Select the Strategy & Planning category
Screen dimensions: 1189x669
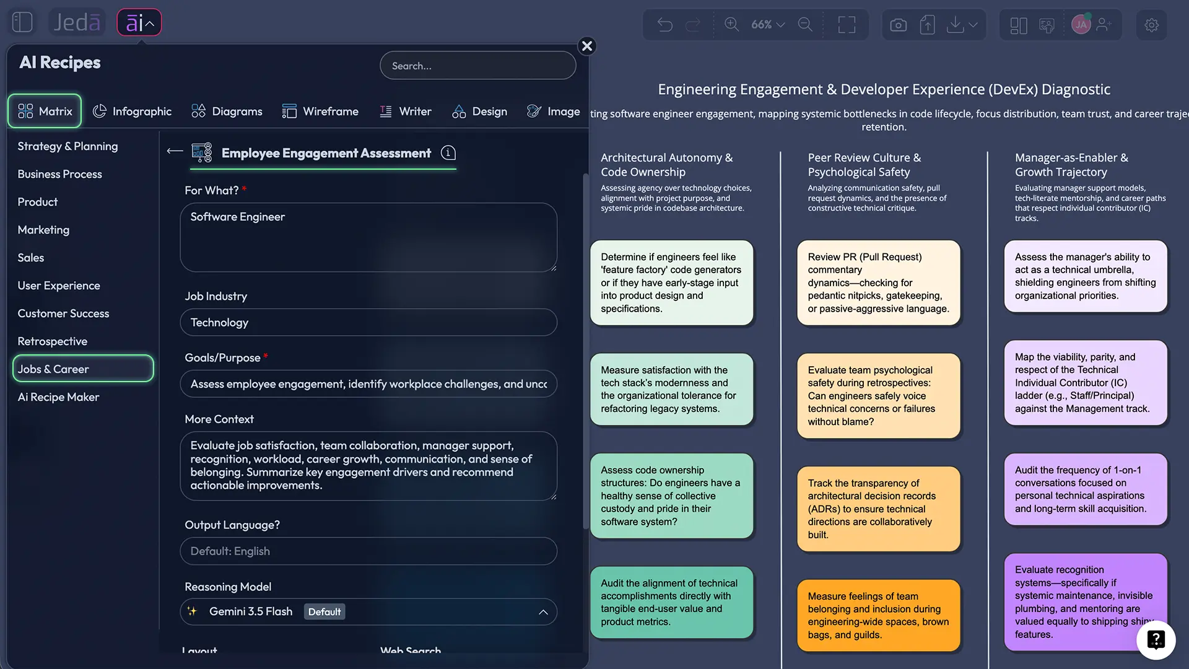click(x=68, y=146)
